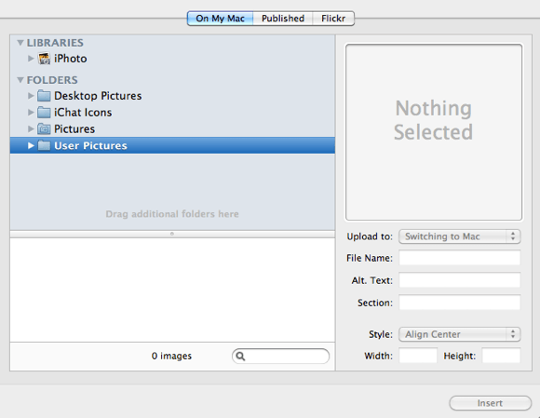
Task: Click the Nothing Selected preview area
Action: (434, 132)
